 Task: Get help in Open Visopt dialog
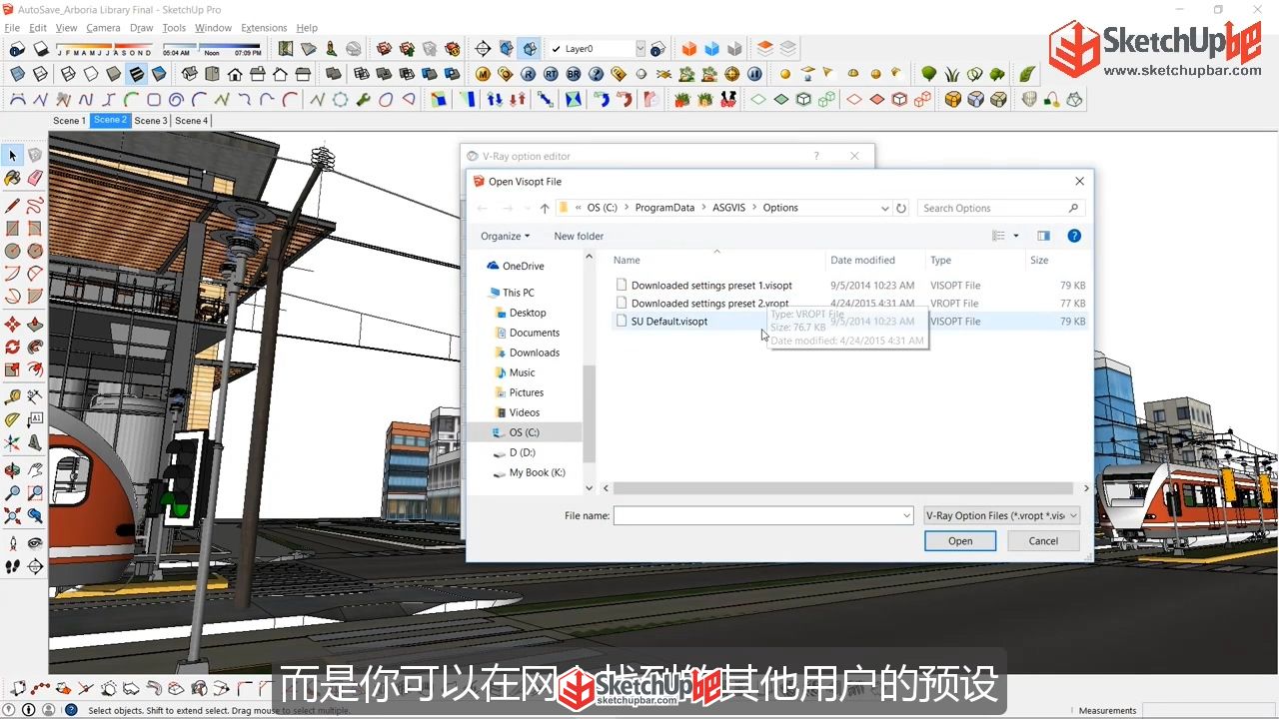pos(1074,236)
